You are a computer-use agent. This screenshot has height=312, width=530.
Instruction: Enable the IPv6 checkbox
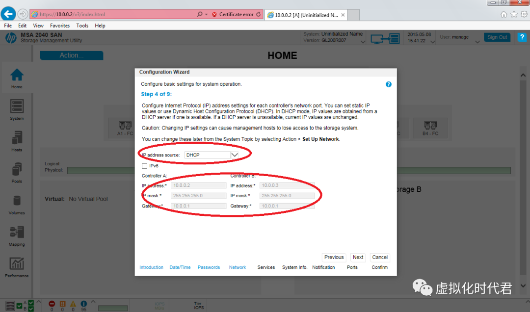(x=145, y=166)
